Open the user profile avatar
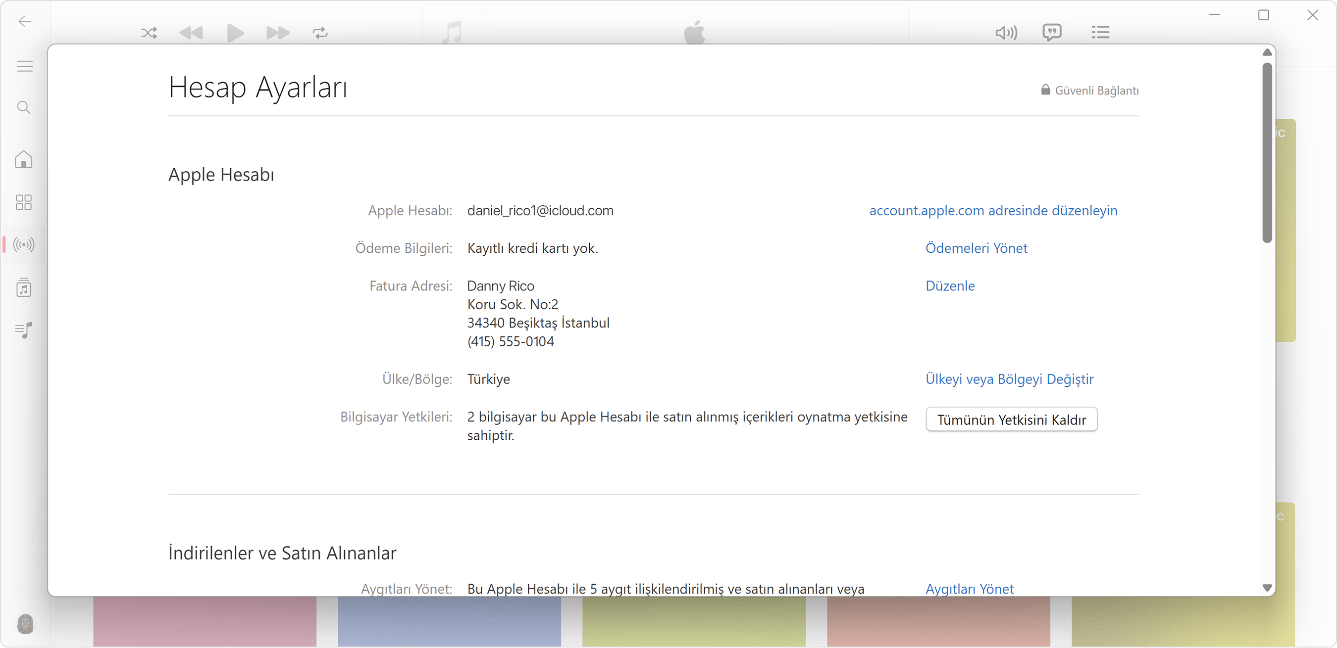This screenshot has height=648, width=1337. click(x=25, y=624)
